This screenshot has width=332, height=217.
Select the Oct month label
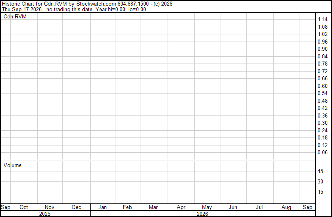tap(24, 207)
